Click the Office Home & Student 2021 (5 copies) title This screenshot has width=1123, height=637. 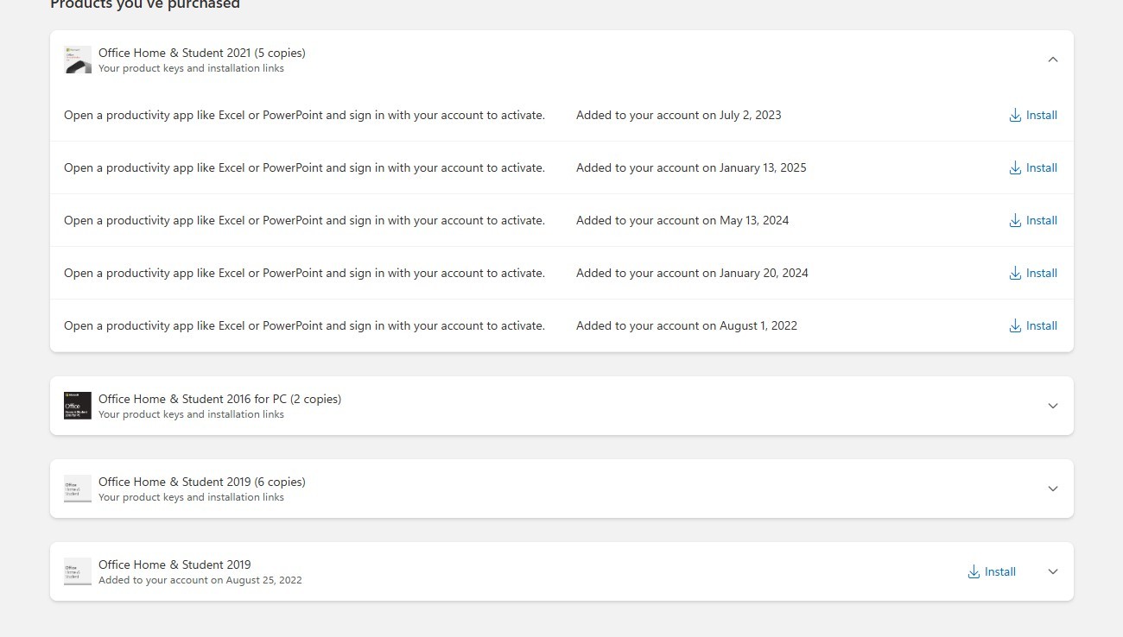click(x=201, y=53)
